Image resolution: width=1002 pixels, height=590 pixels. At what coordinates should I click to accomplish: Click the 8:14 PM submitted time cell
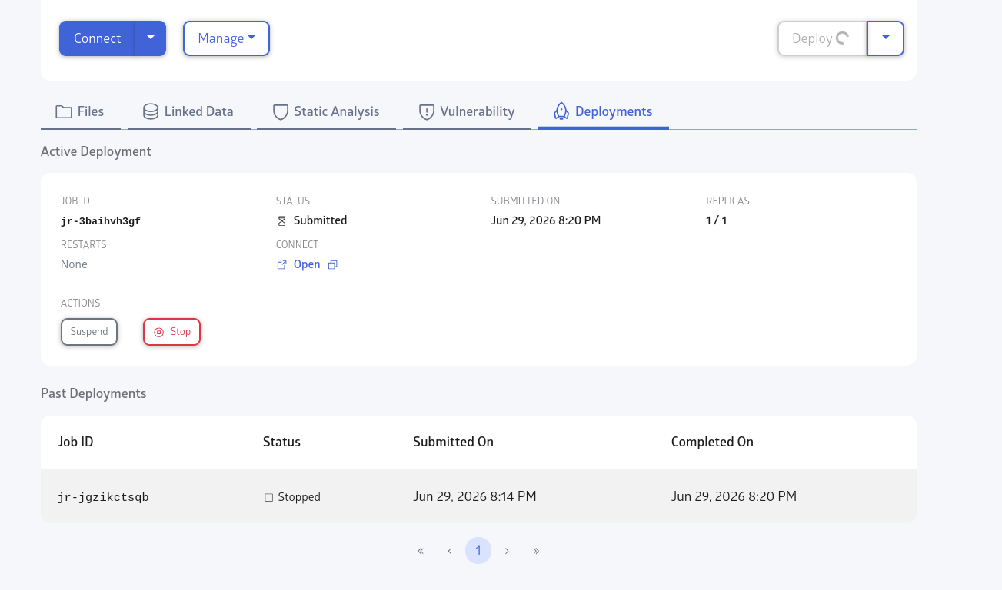(474, 496)
